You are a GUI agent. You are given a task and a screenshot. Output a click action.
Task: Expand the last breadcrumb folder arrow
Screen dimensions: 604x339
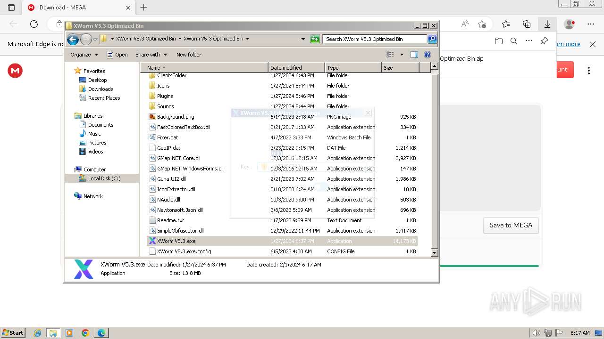click(x=247, y=39)
